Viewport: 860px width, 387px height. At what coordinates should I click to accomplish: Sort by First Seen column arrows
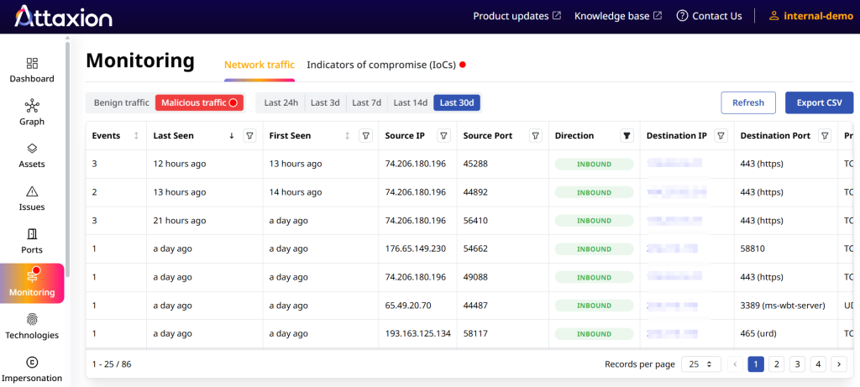[347, 136]
